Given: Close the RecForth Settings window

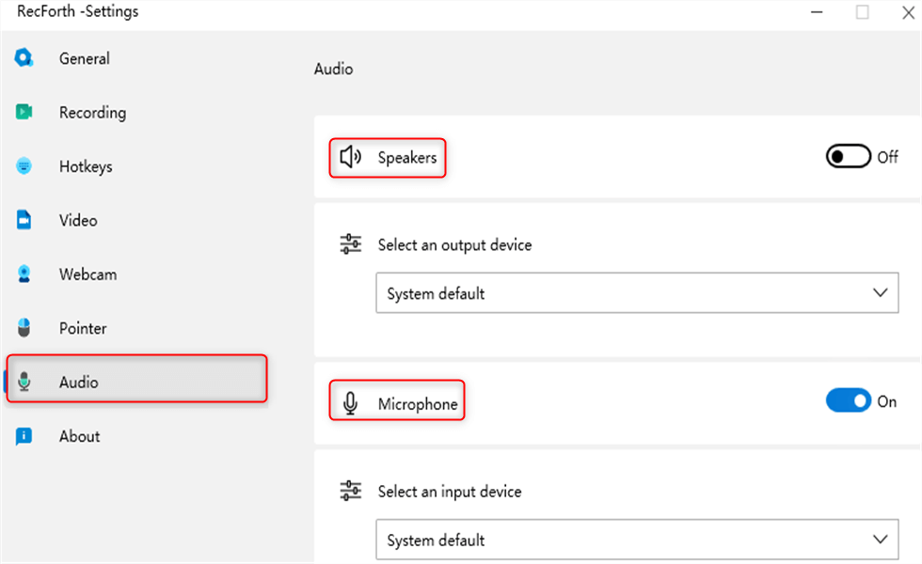Looking at the screenshot, I should pos(908,11).
